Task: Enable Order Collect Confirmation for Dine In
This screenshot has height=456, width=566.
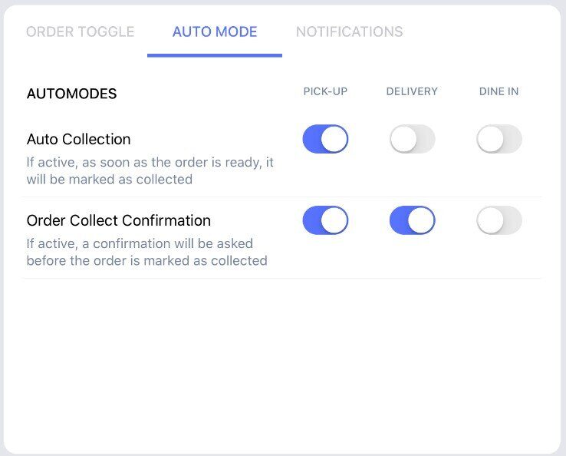Action: (x=499, y=221)
